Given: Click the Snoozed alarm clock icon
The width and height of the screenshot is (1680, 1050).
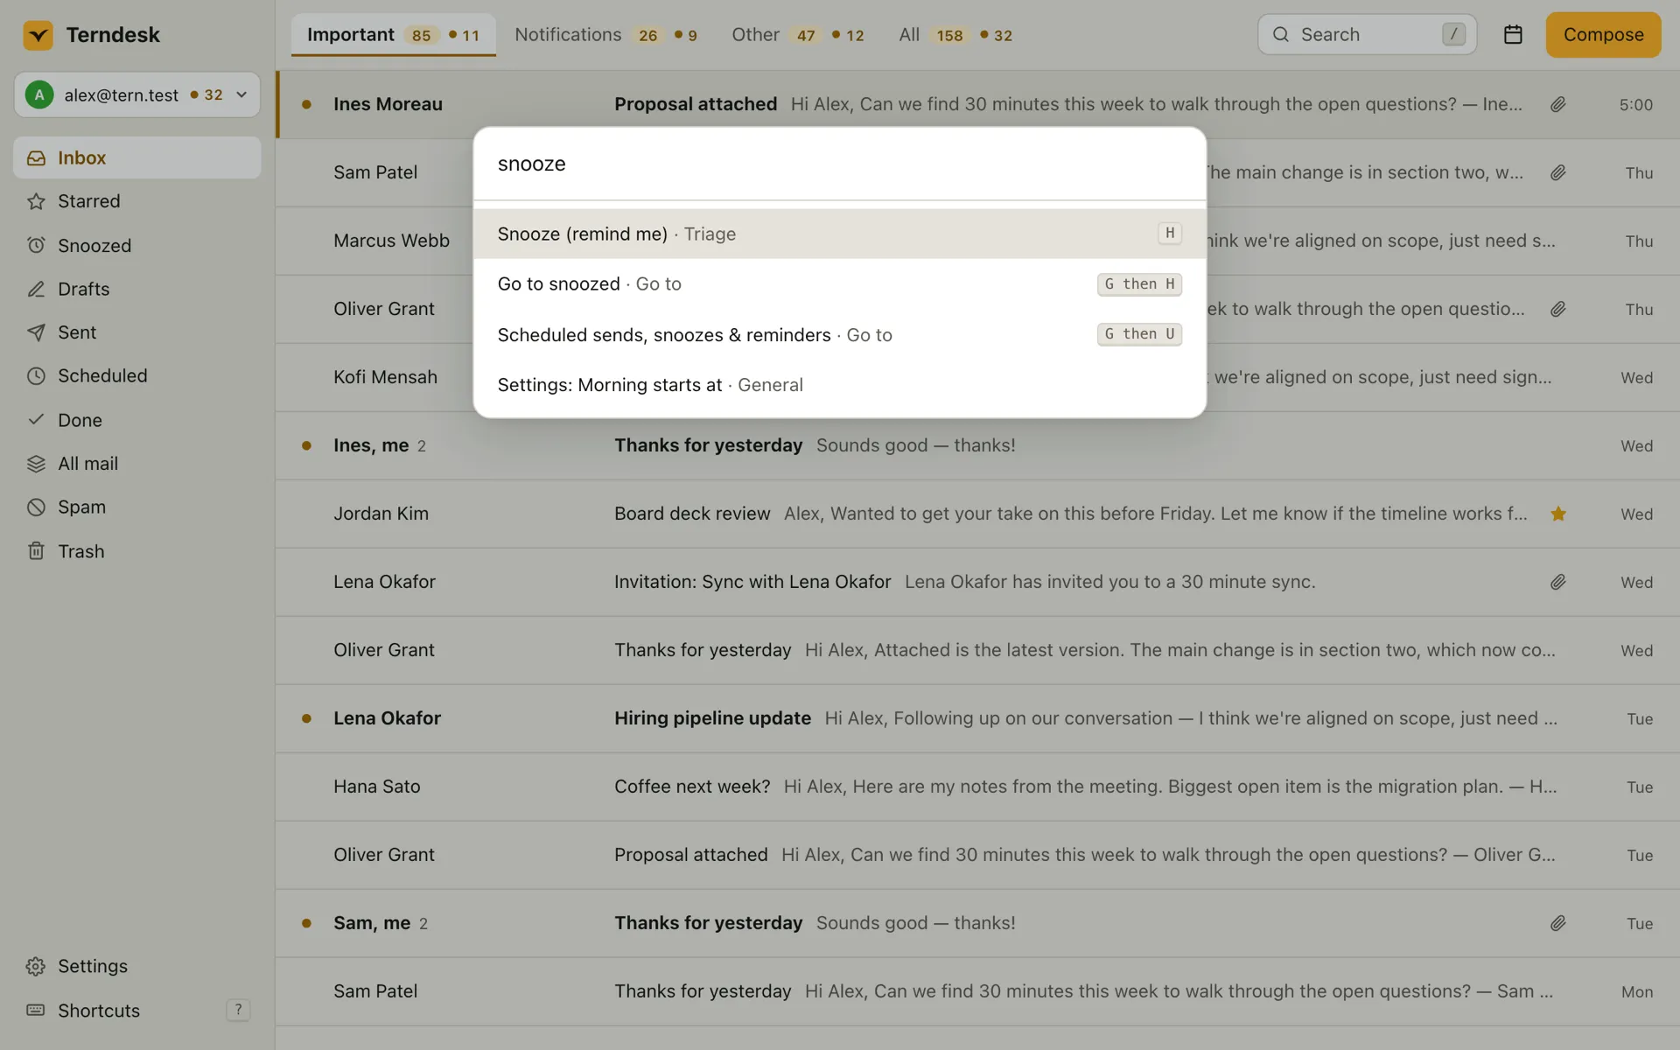Looking at the screenshot, I should pyautogui.click(x=36, y=246).
